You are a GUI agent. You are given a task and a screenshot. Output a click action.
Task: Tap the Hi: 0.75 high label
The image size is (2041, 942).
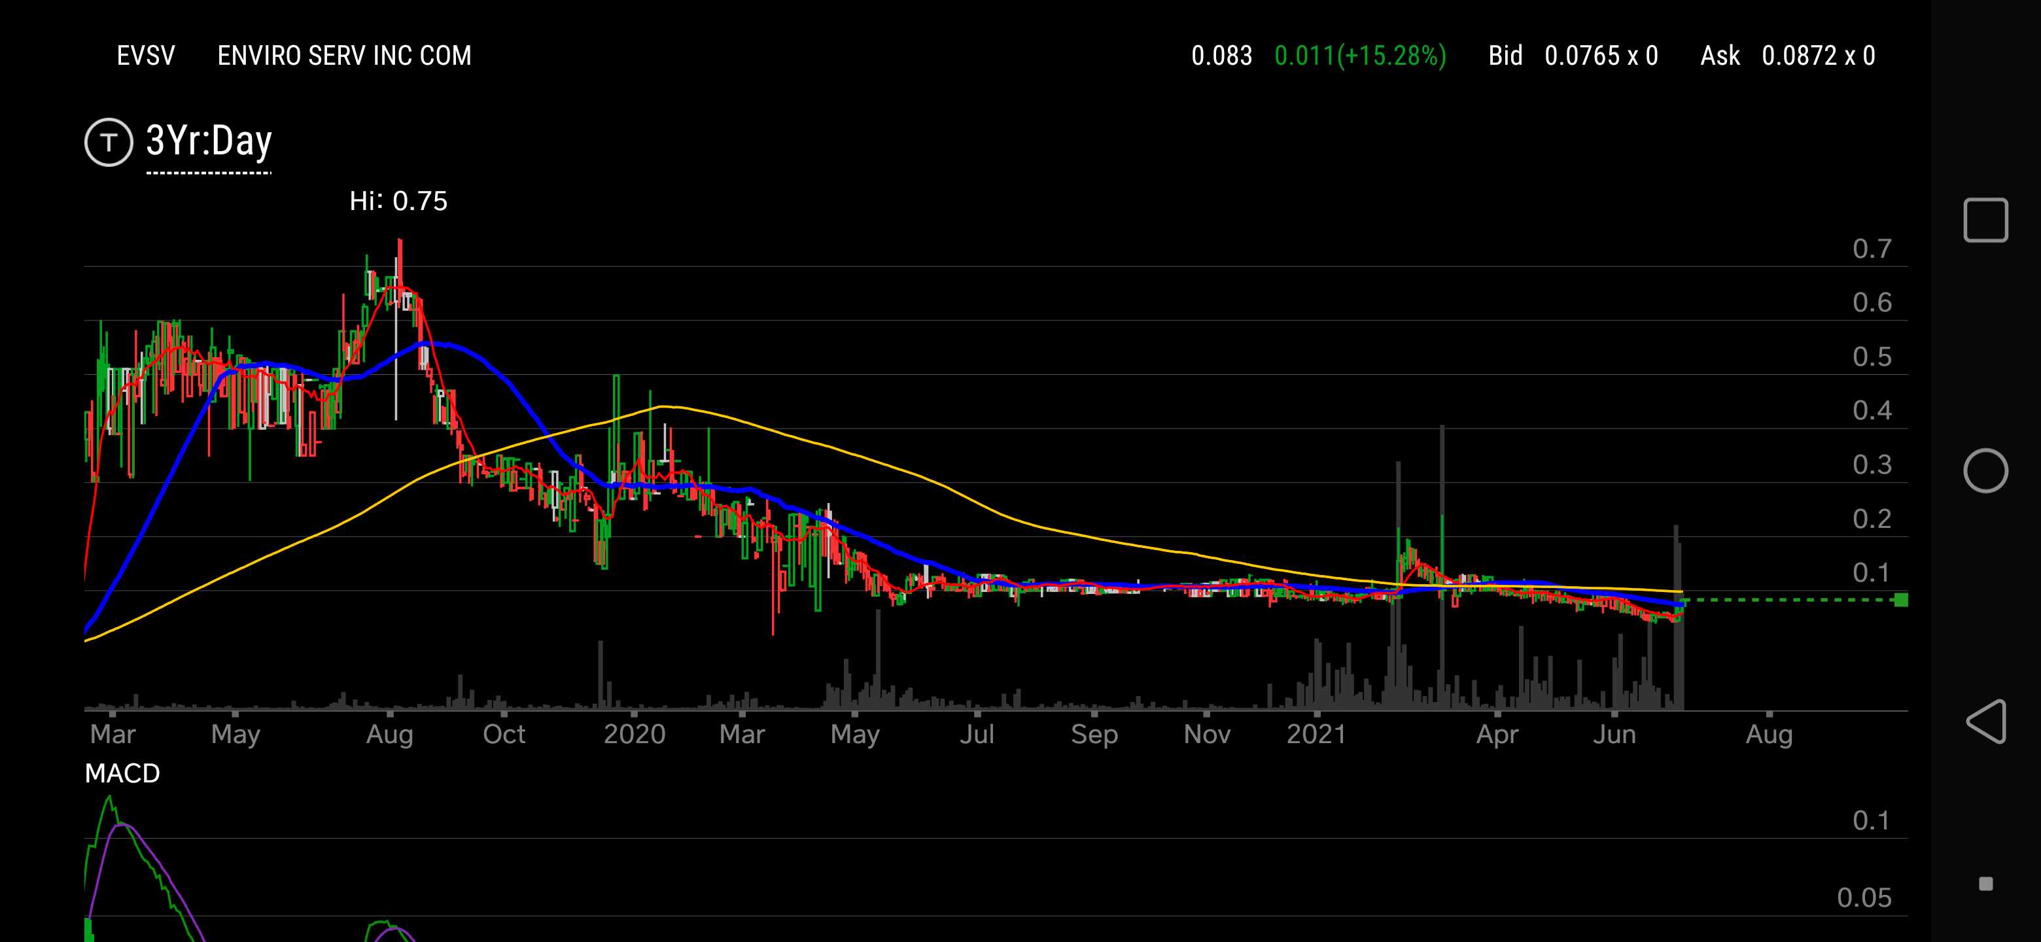[398, 201]
